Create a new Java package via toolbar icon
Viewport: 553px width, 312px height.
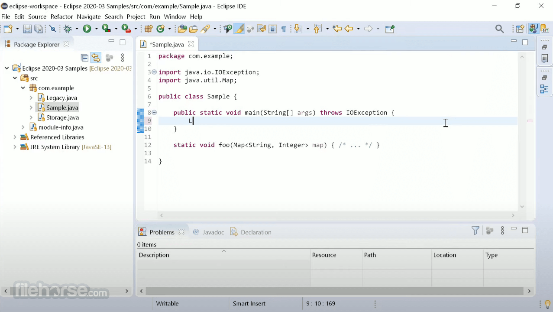coord(149,29)
